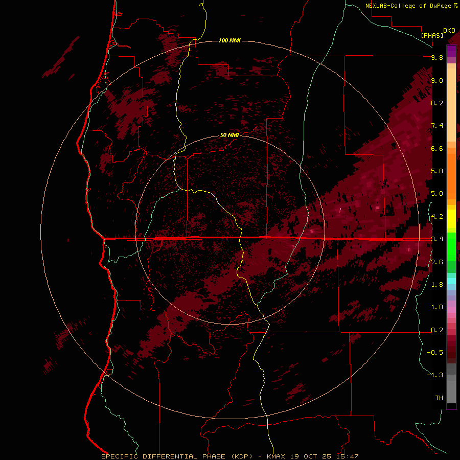Click the "[PHAS]" label above the legend

coord(432,35)
